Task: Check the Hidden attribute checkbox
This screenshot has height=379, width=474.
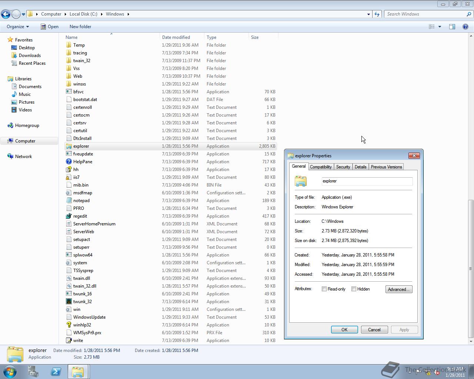Action: point(354,289)
